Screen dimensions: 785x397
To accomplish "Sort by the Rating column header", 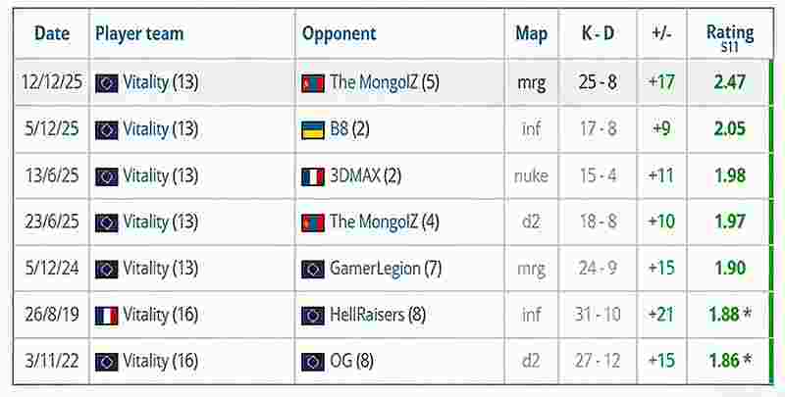I will click(x=729, y=33).
